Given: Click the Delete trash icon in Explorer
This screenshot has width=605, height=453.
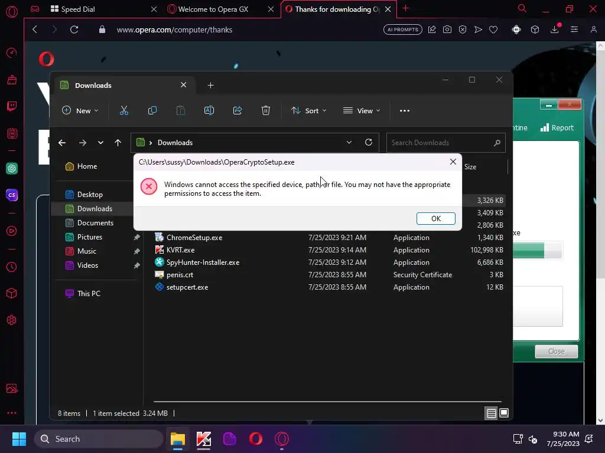Looking at the screenshot, I should [266, 110].
